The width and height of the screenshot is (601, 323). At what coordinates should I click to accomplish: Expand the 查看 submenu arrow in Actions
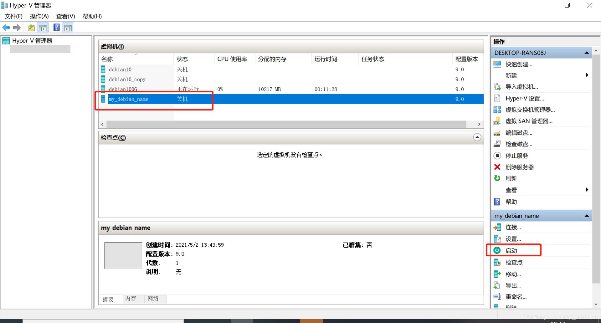[x=587, y=190]
